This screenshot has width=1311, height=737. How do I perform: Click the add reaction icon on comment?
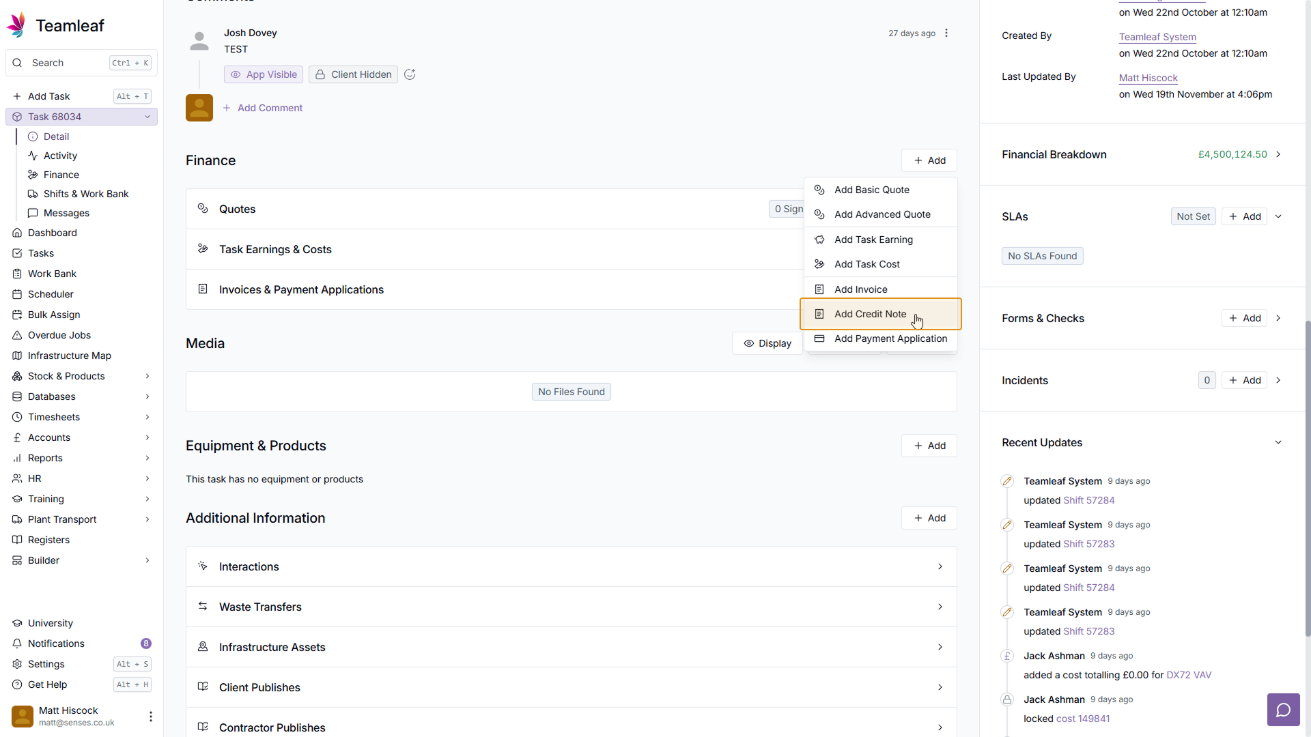(x=410, y=74)
